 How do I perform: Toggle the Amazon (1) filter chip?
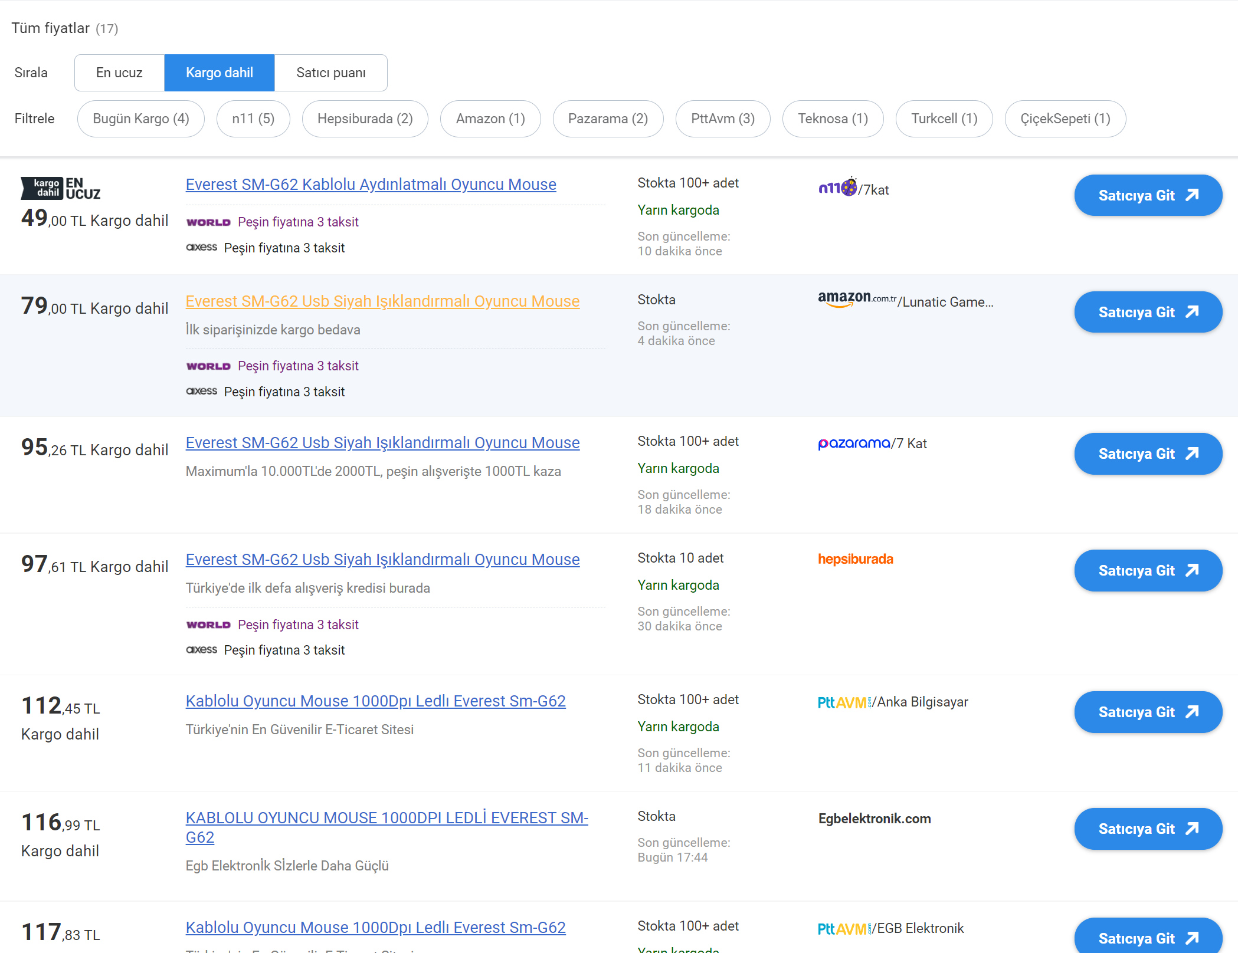click(x=490, y=119)
